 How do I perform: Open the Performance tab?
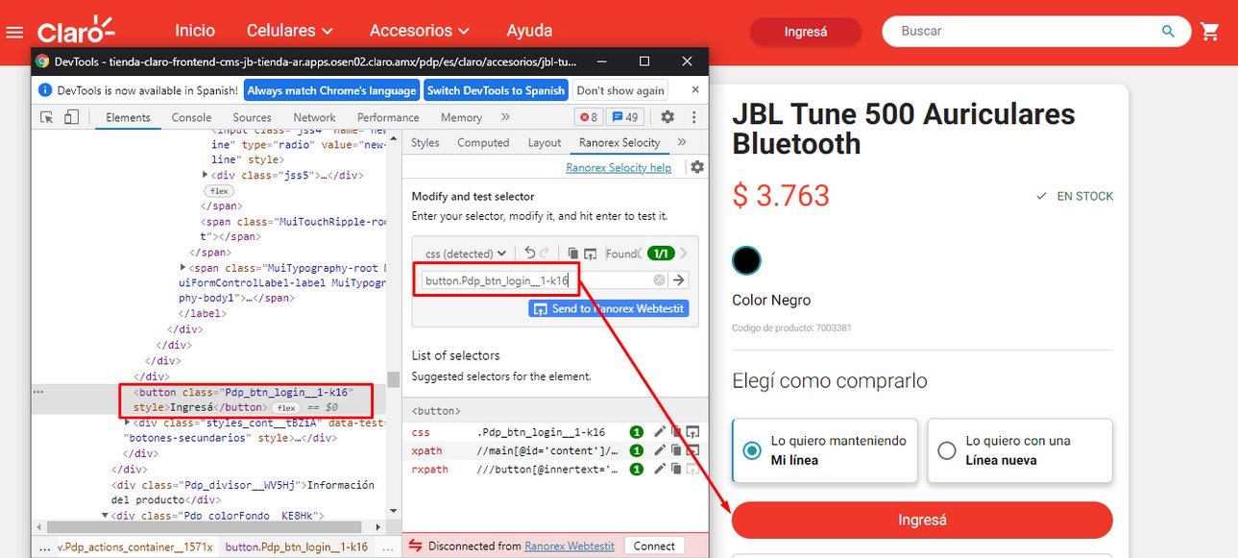point(388,117)
